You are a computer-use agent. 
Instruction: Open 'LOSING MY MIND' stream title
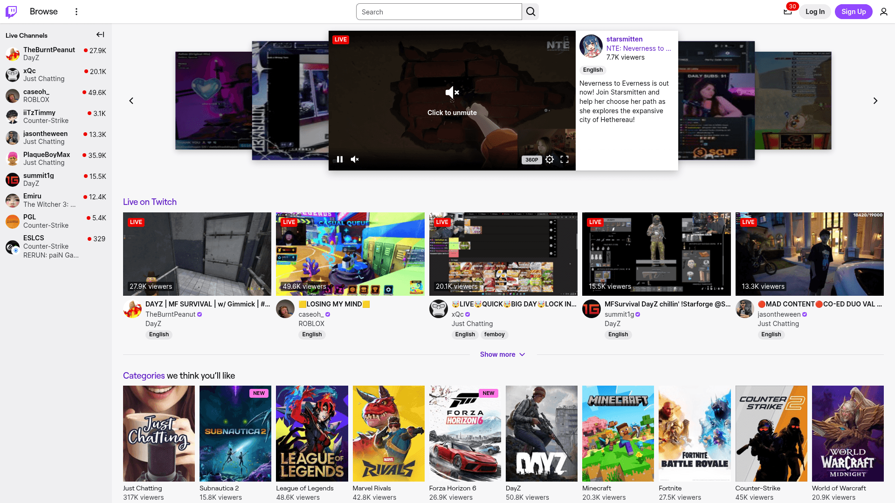334,304
